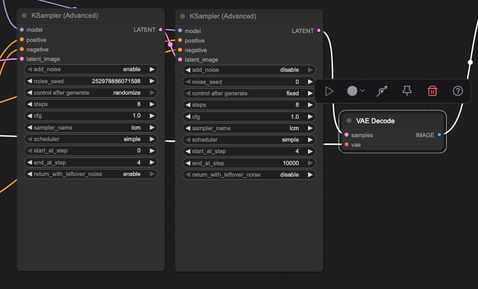The height and width of the screenshot is (289, 478).
Task: Select the left KSampler (Advanced) title text
Action: coord(65,15)
